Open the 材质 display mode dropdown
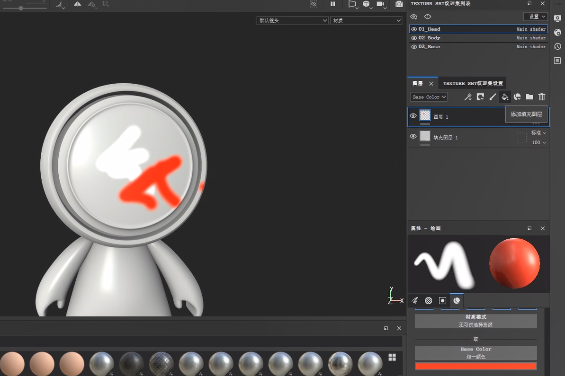565x376 pixels. click(366, 21)
